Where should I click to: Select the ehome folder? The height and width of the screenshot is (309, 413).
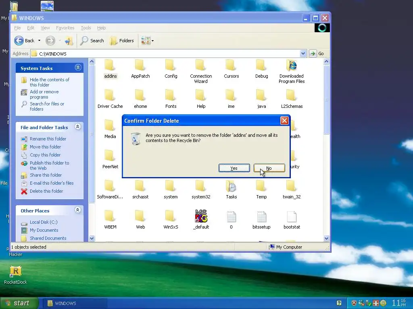tap(140, 99)
